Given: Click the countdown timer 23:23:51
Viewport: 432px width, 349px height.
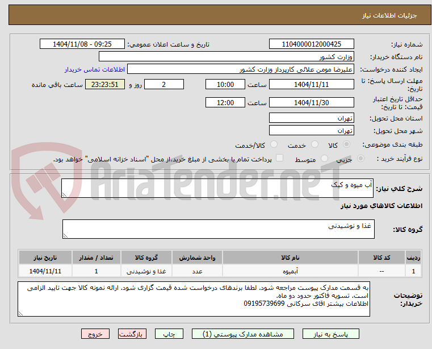Looking at the screenshot, I should tap(104, 84).
